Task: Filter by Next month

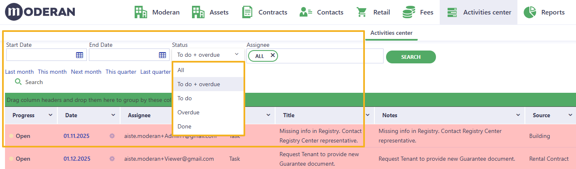Action: click(86, 72)
